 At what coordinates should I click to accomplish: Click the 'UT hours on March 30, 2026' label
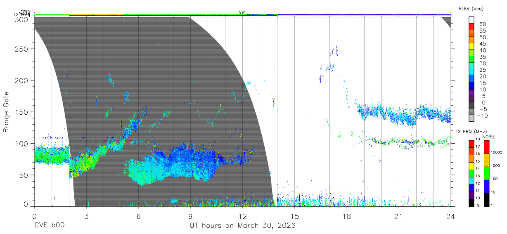pyautogui.click(x=242, y=226)
